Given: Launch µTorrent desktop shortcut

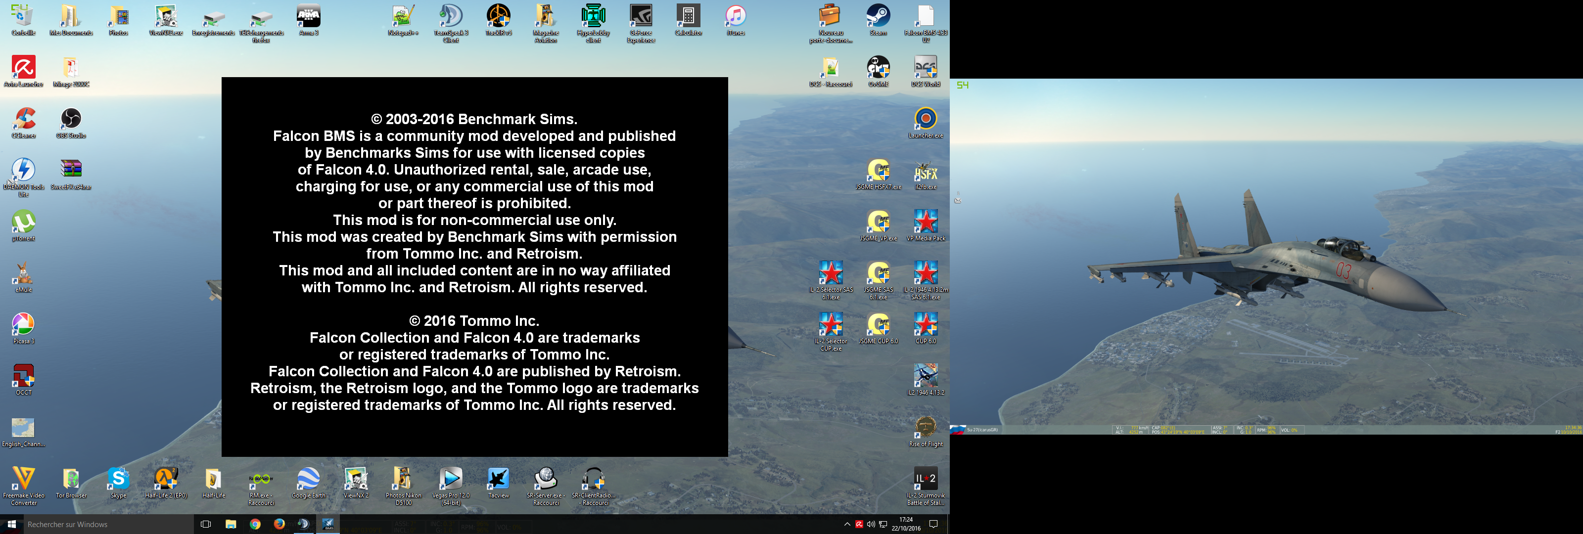Looking at the screenshot, I should (23, 225).
